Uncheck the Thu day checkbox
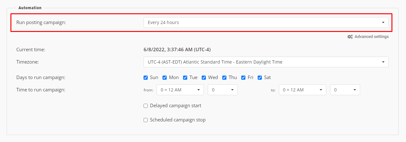406x142 pixels. 225,77
